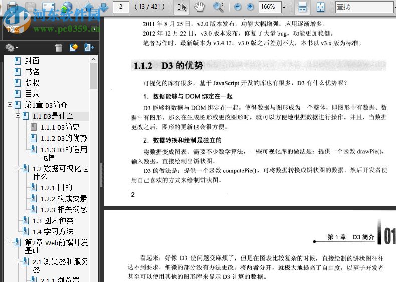This screenshot has width=396, height=282.
Task: Collapse the 2.1 浏览器和服务器 node
Action: 18,261
